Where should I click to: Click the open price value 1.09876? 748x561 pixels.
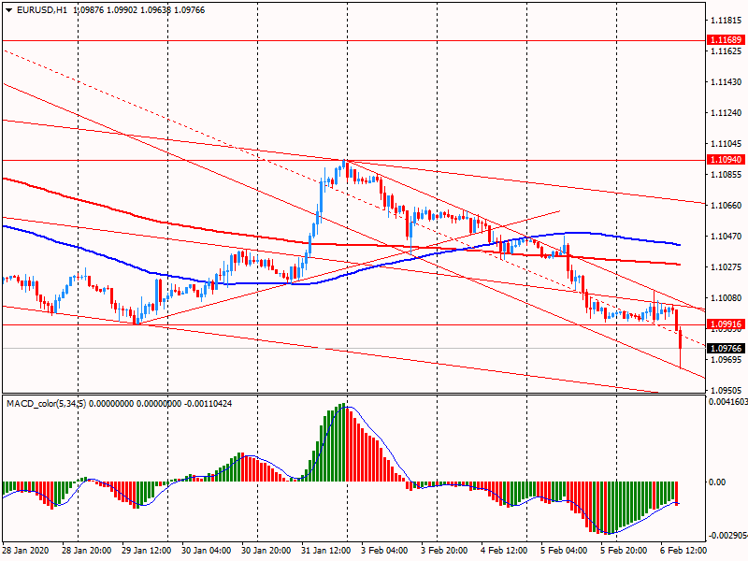(x=88, y=10)
